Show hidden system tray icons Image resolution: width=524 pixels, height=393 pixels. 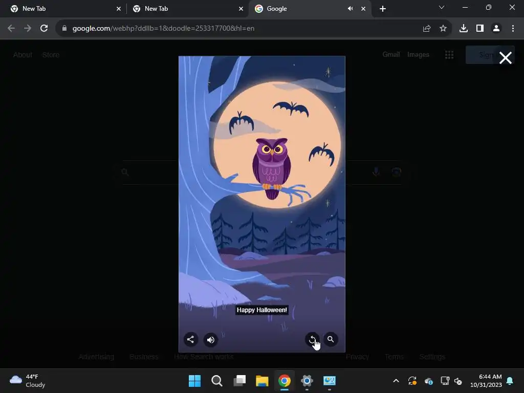click(x=396, y=381)
